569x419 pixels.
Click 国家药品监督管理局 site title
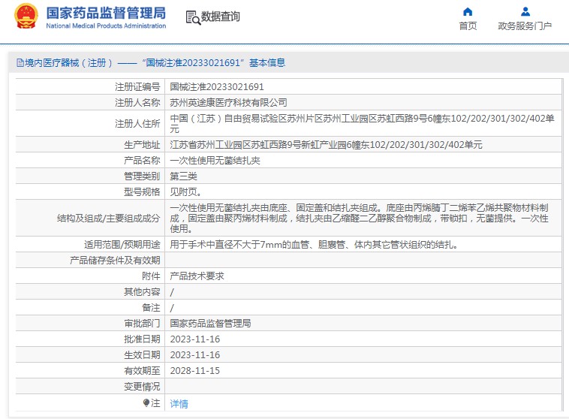[x=106, y=13]
